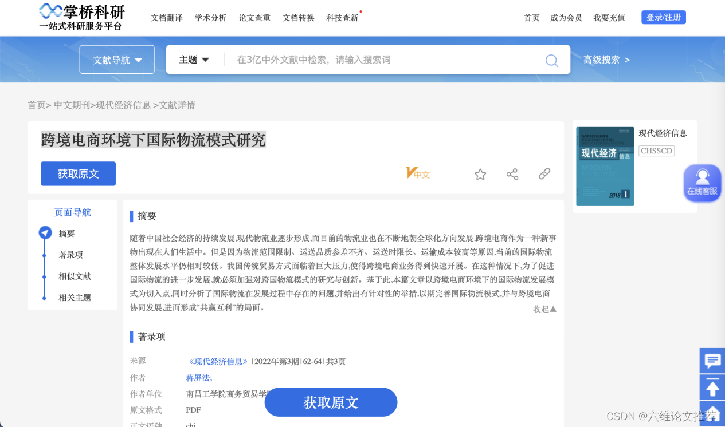Go to 首页 in top navigation
Viewport: 725px width, 427px height.
(x=532, y=18)
